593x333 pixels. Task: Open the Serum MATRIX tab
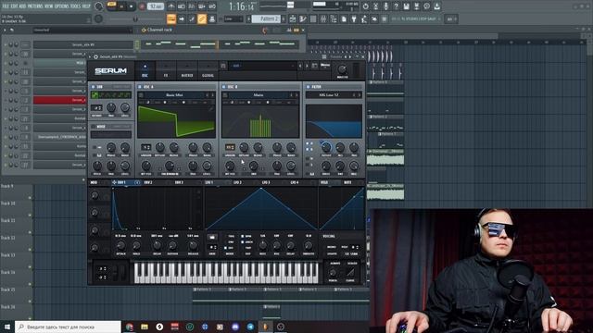pos(187,70)
